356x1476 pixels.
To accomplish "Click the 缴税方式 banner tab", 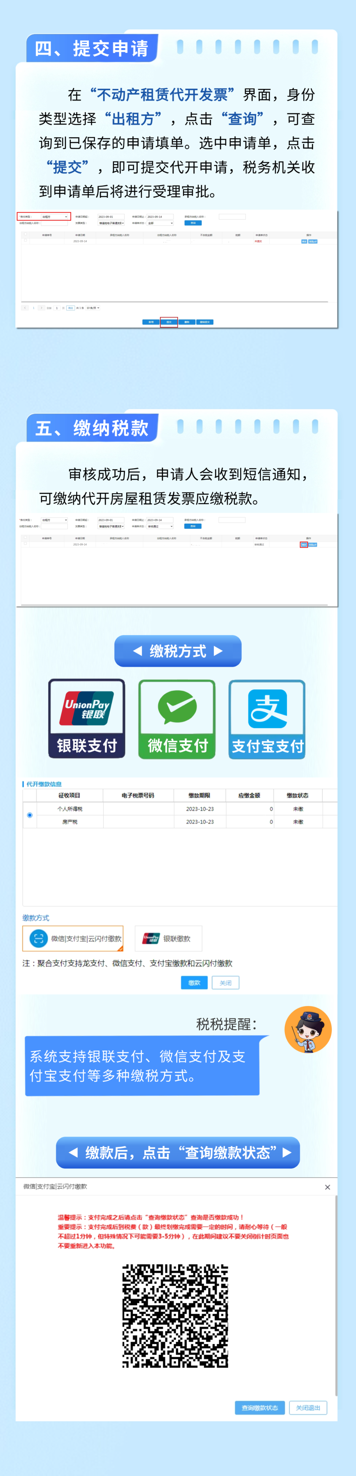I will [178, 651].
